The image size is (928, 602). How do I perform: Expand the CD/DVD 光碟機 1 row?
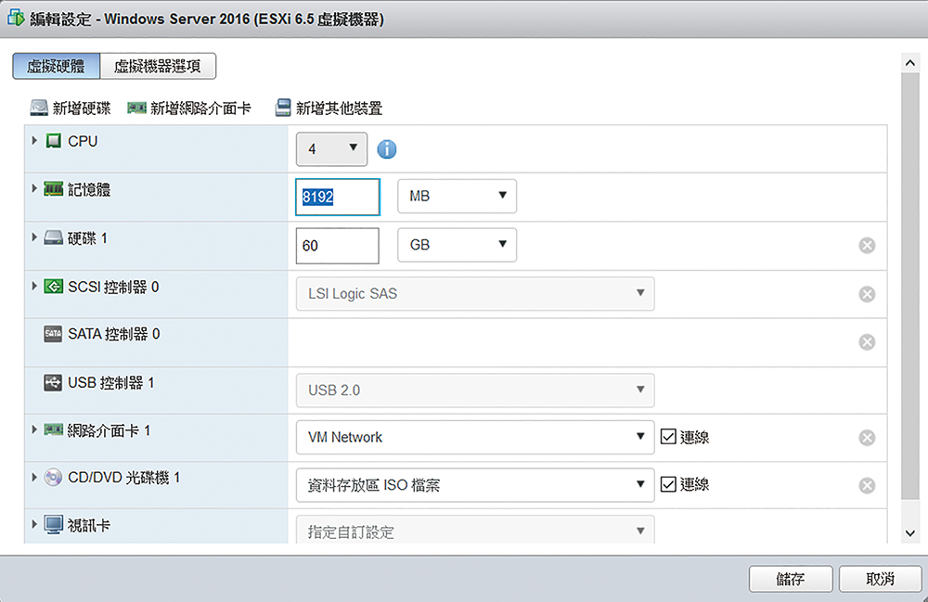[x=34, y=477]
